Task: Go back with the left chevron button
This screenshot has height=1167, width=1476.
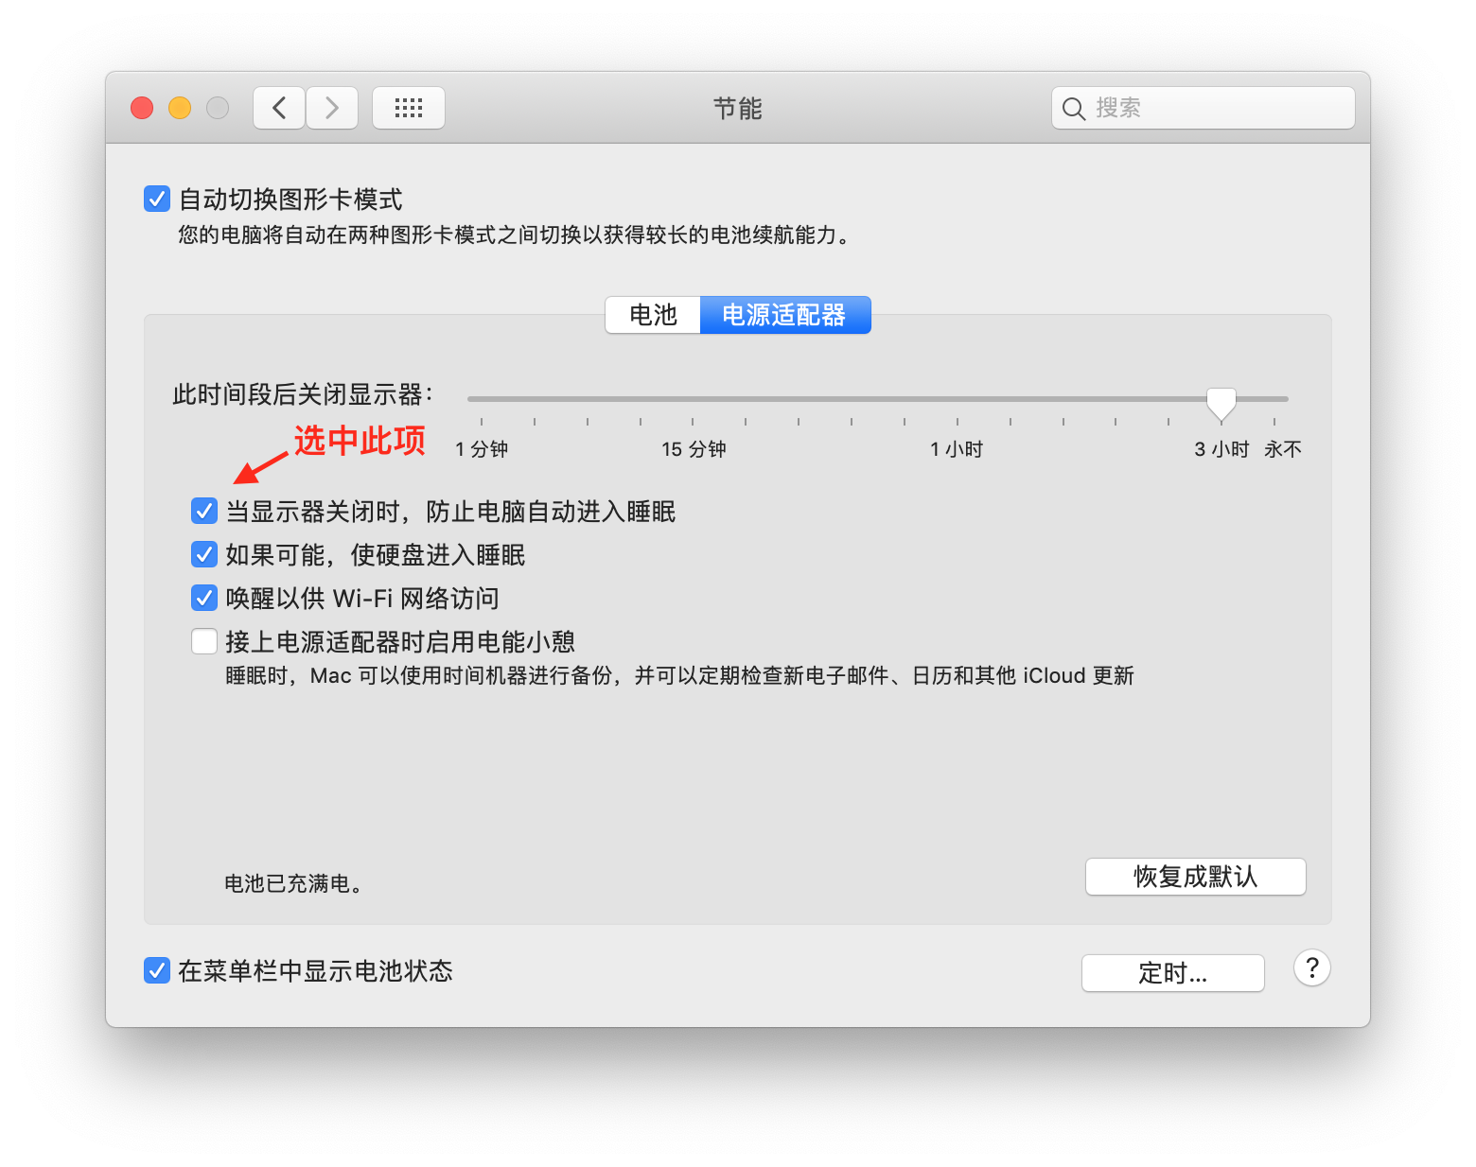Action: pyautogui.click(x=279, y=108)
